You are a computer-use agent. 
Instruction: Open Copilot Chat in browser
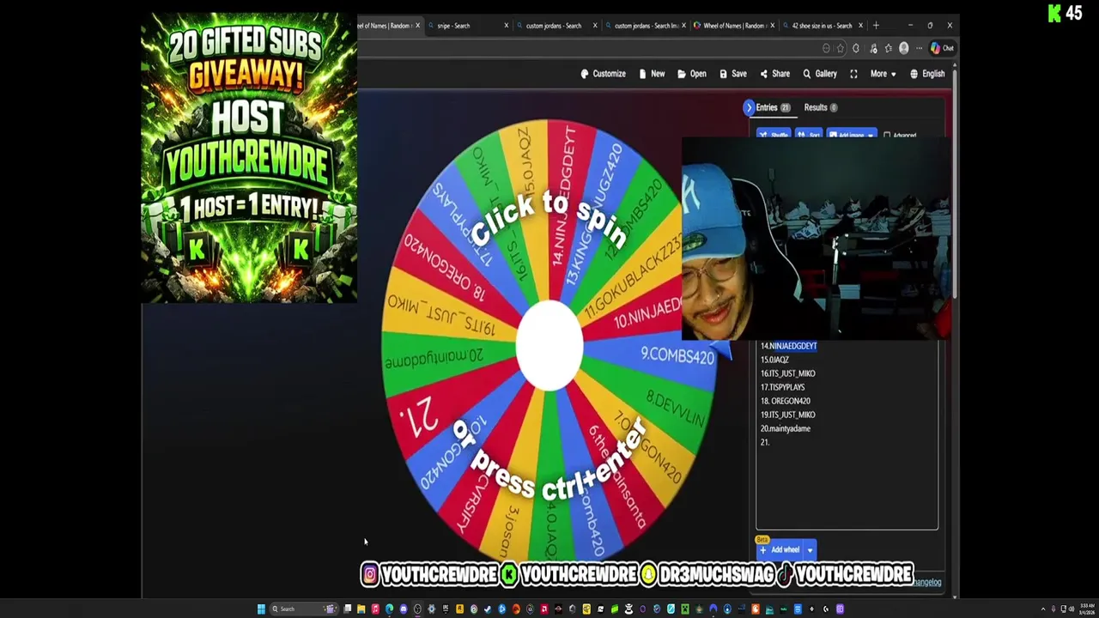coord(942,48)
